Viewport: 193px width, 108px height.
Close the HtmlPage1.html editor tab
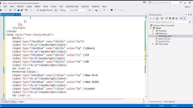click(19, 15)
